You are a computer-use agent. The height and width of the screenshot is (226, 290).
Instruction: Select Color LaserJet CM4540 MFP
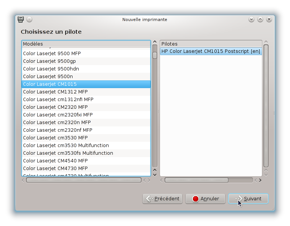[86, 161]
